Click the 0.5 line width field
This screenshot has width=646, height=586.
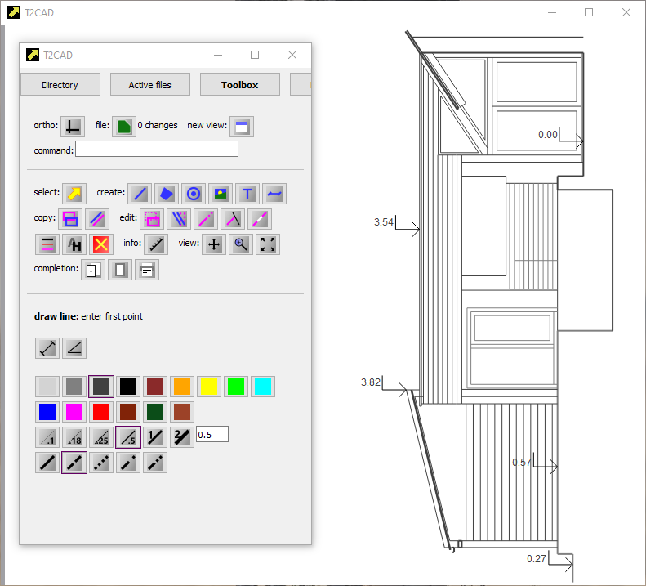point(212,435)
